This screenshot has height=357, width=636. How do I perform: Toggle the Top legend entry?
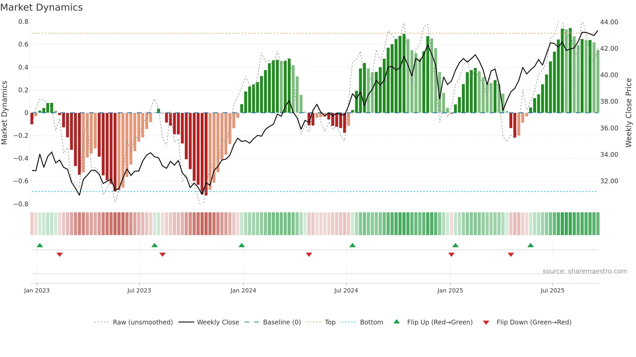(321, 322)
